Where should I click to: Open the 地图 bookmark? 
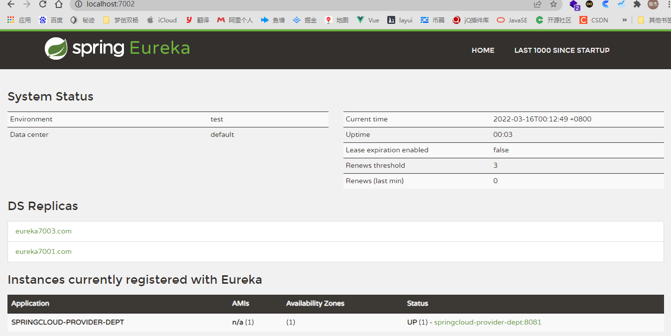click(337, 20)
